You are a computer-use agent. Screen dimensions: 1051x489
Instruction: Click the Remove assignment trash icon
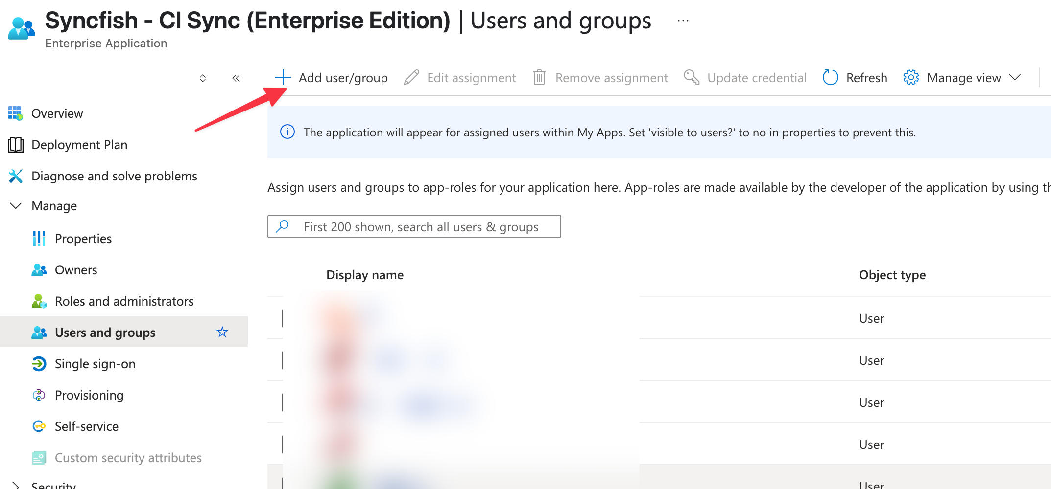click(x=539, y=77)
